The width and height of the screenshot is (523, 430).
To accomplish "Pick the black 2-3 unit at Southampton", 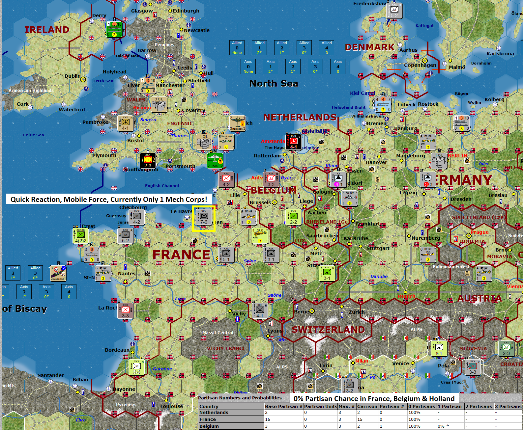I will pyautogui.click(x=148, y=161).
